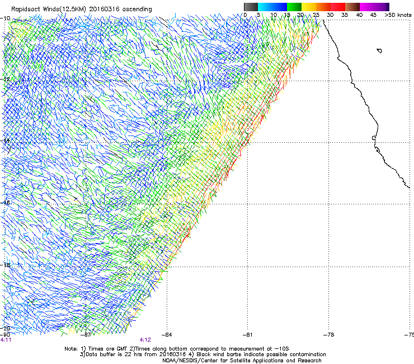
Task: Click the '-16' latitude axis label
Action: (6, 203)
